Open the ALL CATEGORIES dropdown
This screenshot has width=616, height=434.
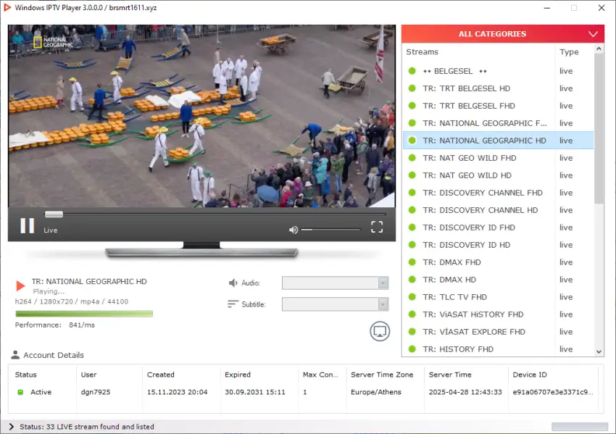(x=502, y=34)
